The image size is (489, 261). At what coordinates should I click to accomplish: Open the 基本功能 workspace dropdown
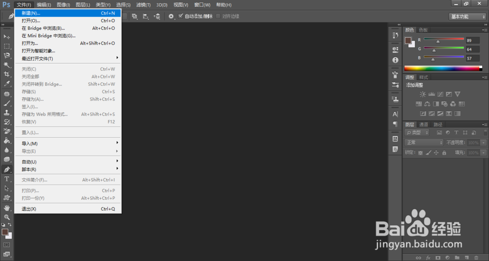(x=467, y=17)
